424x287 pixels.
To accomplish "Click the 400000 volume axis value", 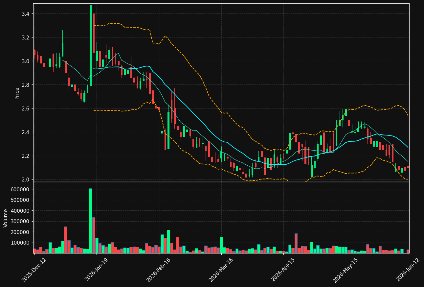I will click(x=20, y=211).
